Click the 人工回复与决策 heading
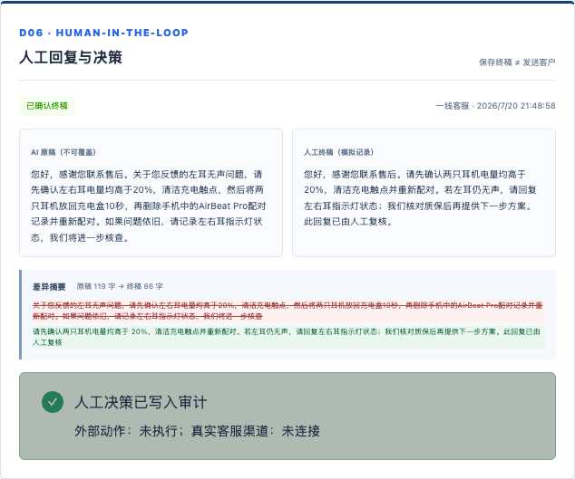This screenshot has width=575, height=479. (x=71, y=57)
